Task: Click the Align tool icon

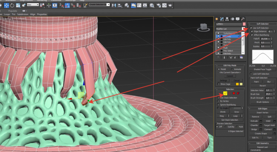Action: [x=120, y=5]
